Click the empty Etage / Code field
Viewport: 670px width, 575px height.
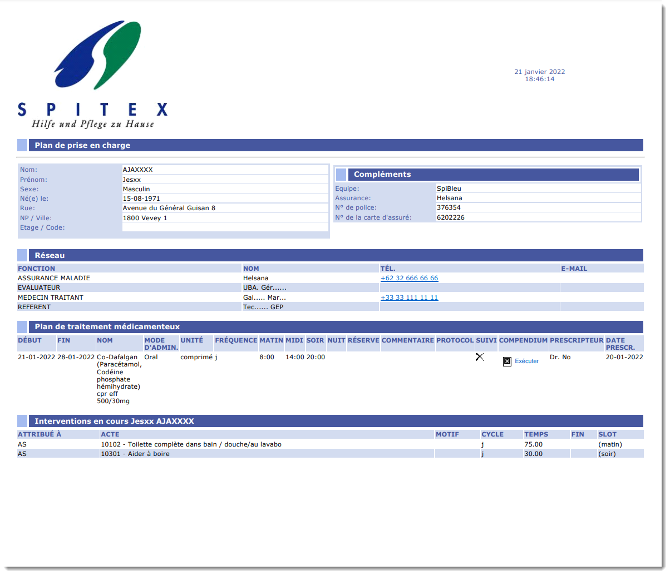point(225,227)
